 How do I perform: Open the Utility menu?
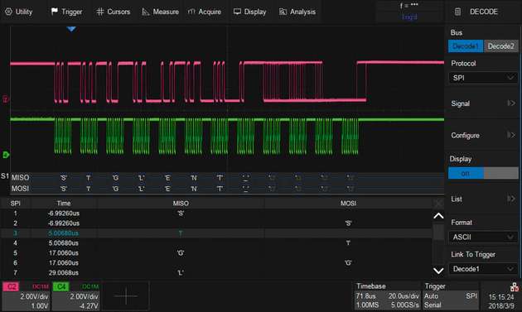click(x=19, y=12)
